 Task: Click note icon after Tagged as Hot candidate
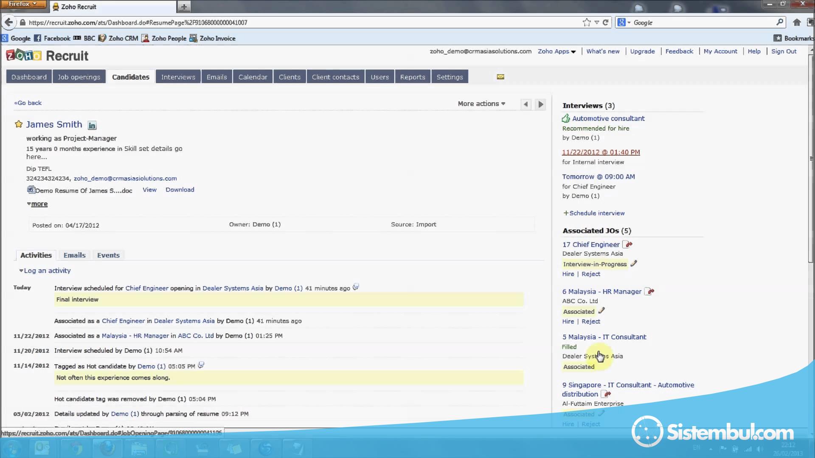pyautogui.click(x=201, y=365)
